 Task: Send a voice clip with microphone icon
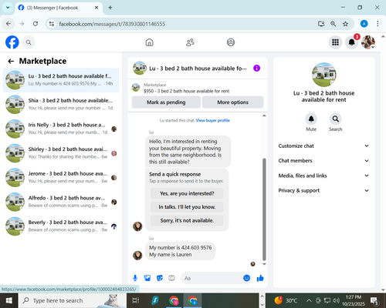click(135, 278)
